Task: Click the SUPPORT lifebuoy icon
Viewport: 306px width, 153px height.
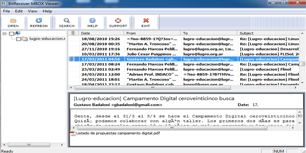Action: click(x=118, y=20)
